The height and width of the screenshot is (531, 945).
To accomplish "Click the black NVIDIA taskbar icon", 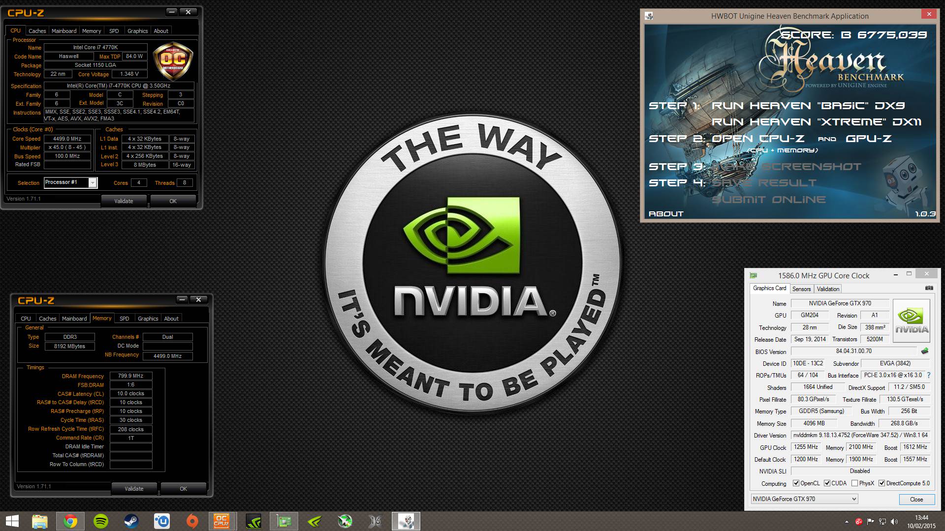I will pyautogui.click(x=253, y=521).
